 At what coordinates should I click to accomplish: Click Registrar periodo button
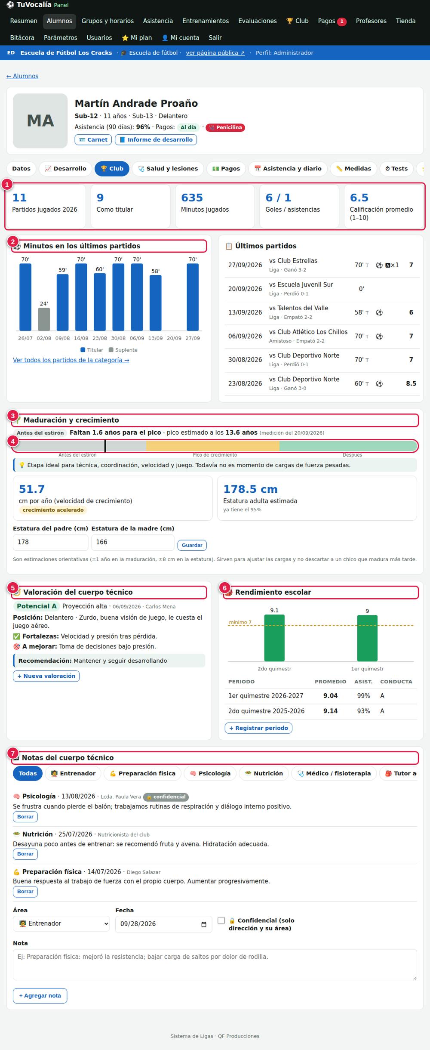point(258,728)
